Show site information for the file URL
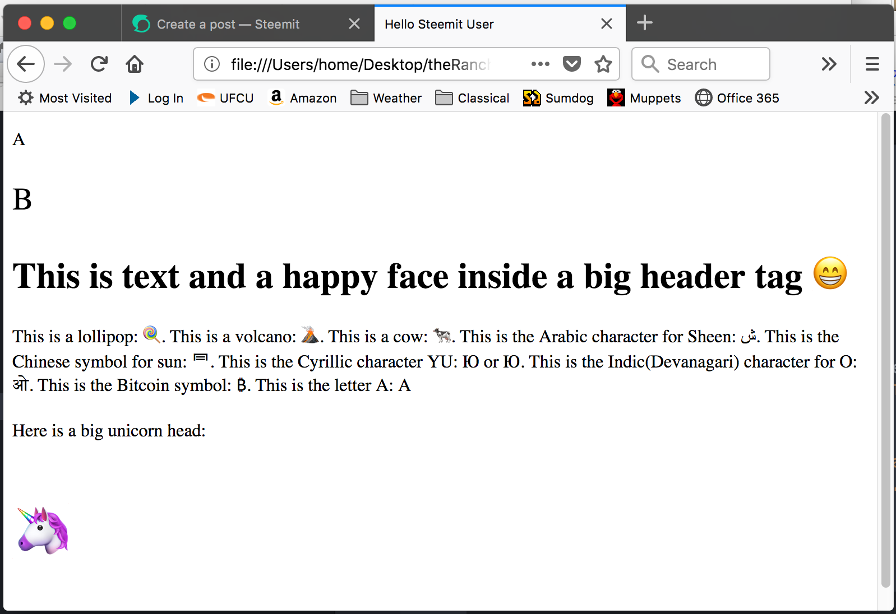The image size is (896, 614). 212,64
